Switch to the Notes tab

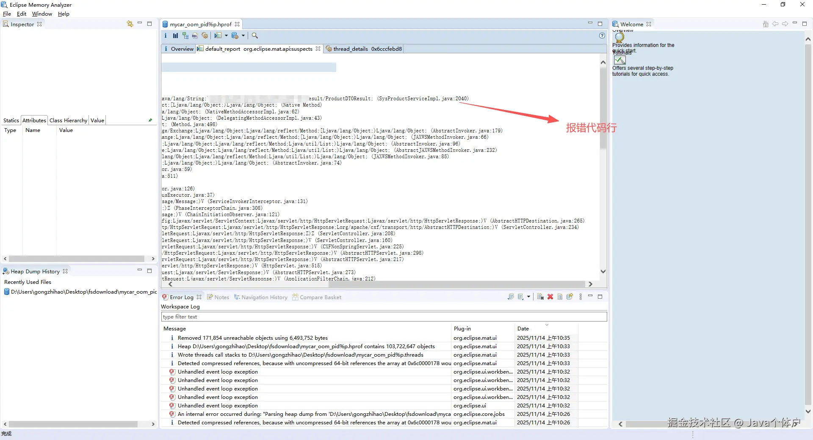[x=218, y=297]
